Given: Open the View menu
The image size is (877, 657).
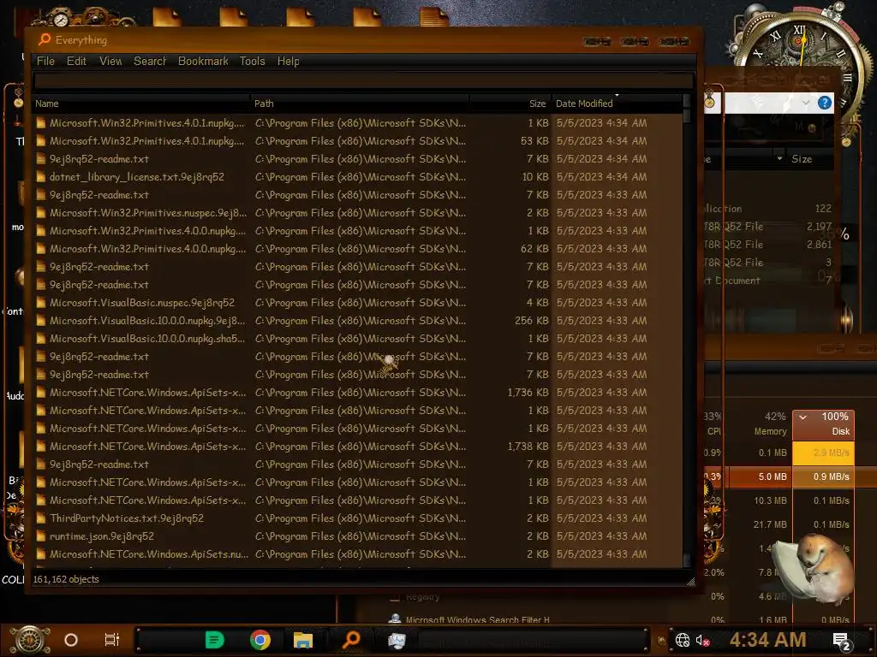Looking at the screenshot, I should point(110,61).
